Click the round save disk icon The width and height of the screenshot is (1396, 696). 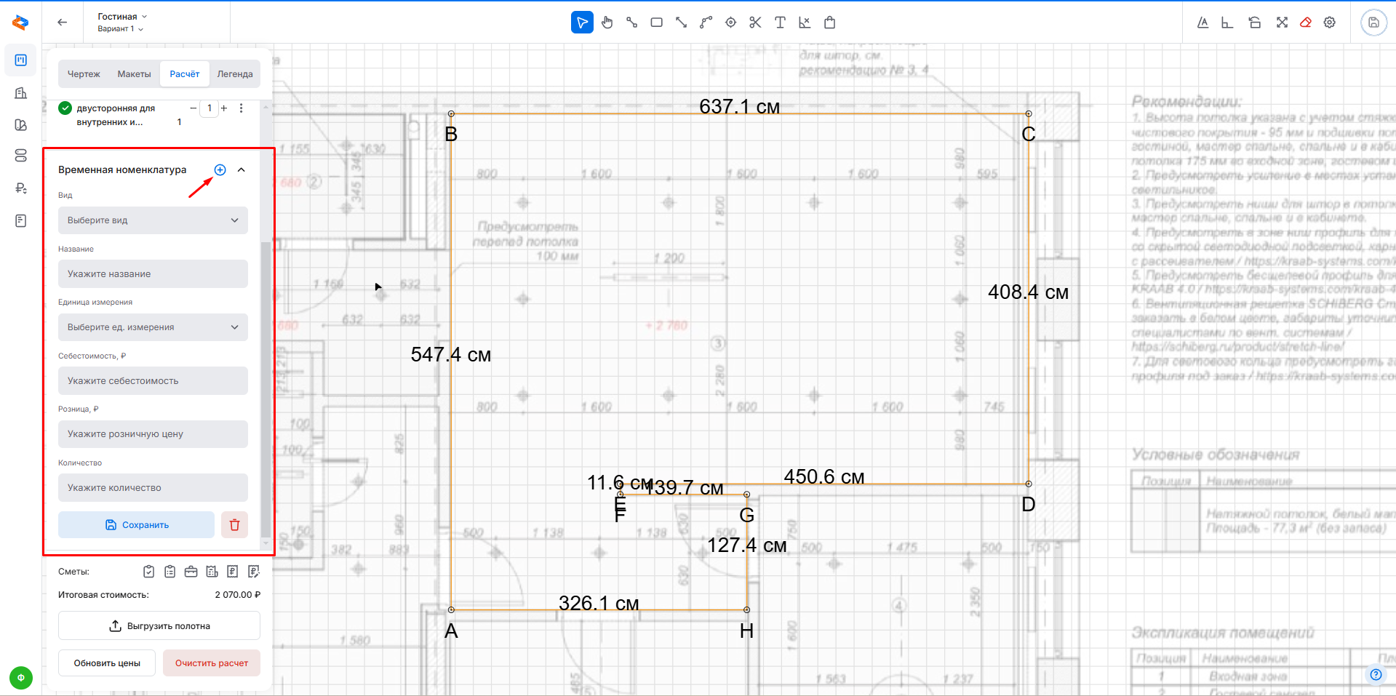click(x=1373, y=23)
